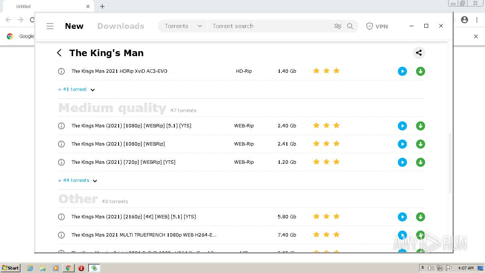Go back from The King's Man page
This screenshot has width=485, height=273.
(59, 53)
